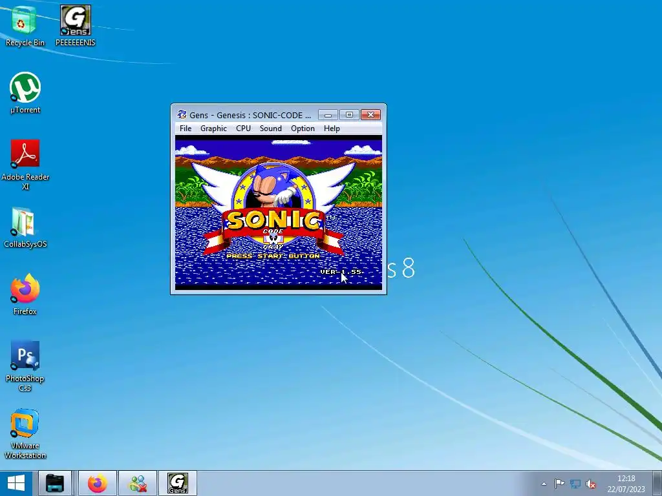662x496 pixels.
Task: Minimize the Gens emulator window
Action: tap(328, 115)
